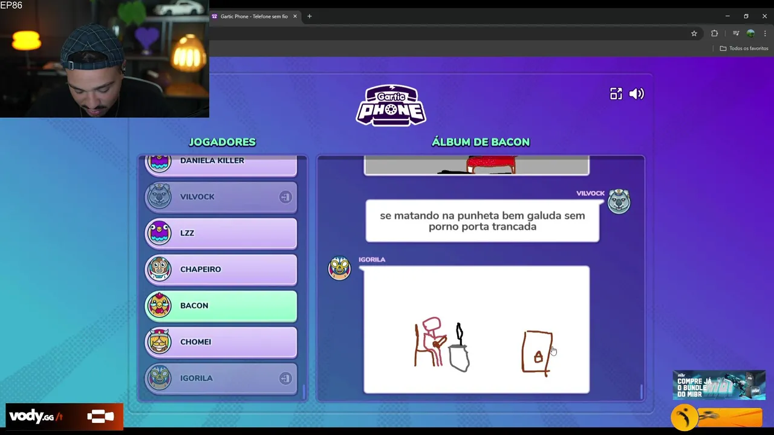Click the JOGADORES heading
The image size is (774, 435).
point(222,142)
